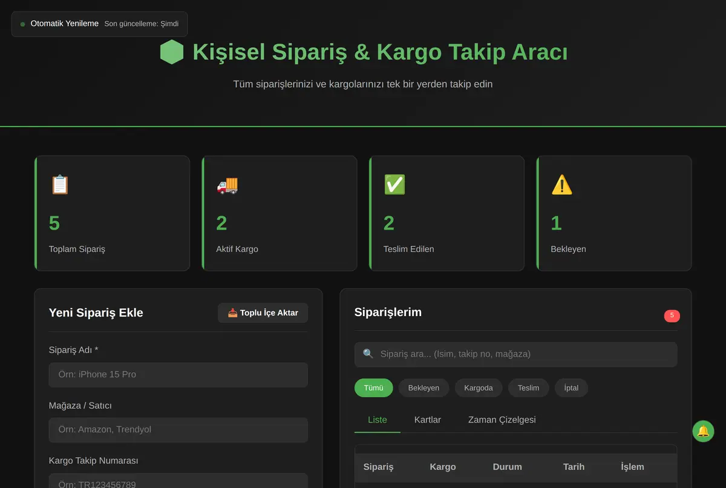Switch to the Liste tab
The height and width of the screenshot is (488, 726).
(x=378, y=420)
